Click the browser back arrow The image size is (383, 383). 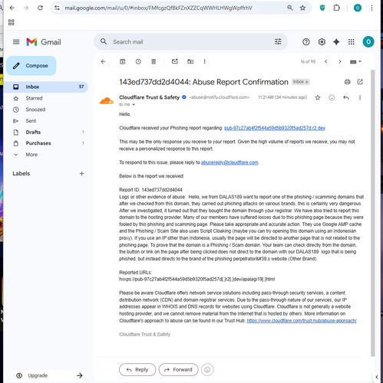12,8
